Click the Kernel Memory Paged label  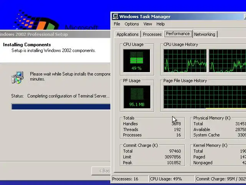tap(199, 157)
